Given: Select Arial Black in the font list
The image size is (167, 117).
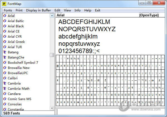Looking at the screenshot, I should coord(16,26).
